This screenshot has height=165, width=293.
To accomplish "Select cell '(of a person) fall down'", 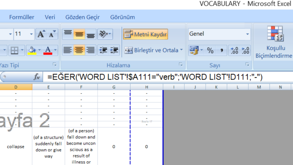I will pos(81,147).
